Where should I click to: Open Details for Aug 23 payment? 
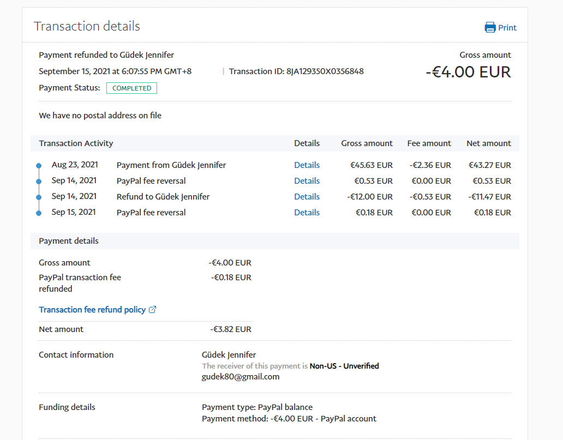tap(307, 165)
